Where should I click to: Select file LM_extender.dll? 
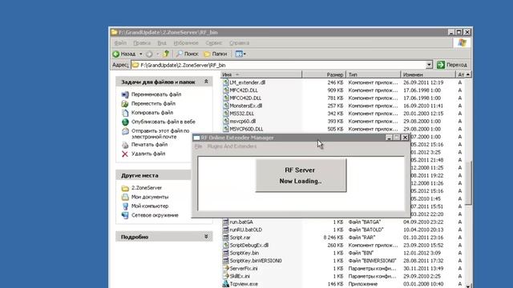point(248,82)
